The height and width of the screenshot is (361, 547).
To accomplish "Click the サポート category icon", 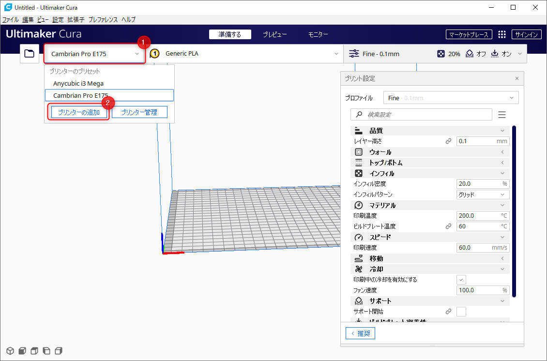I will (359, 301).
